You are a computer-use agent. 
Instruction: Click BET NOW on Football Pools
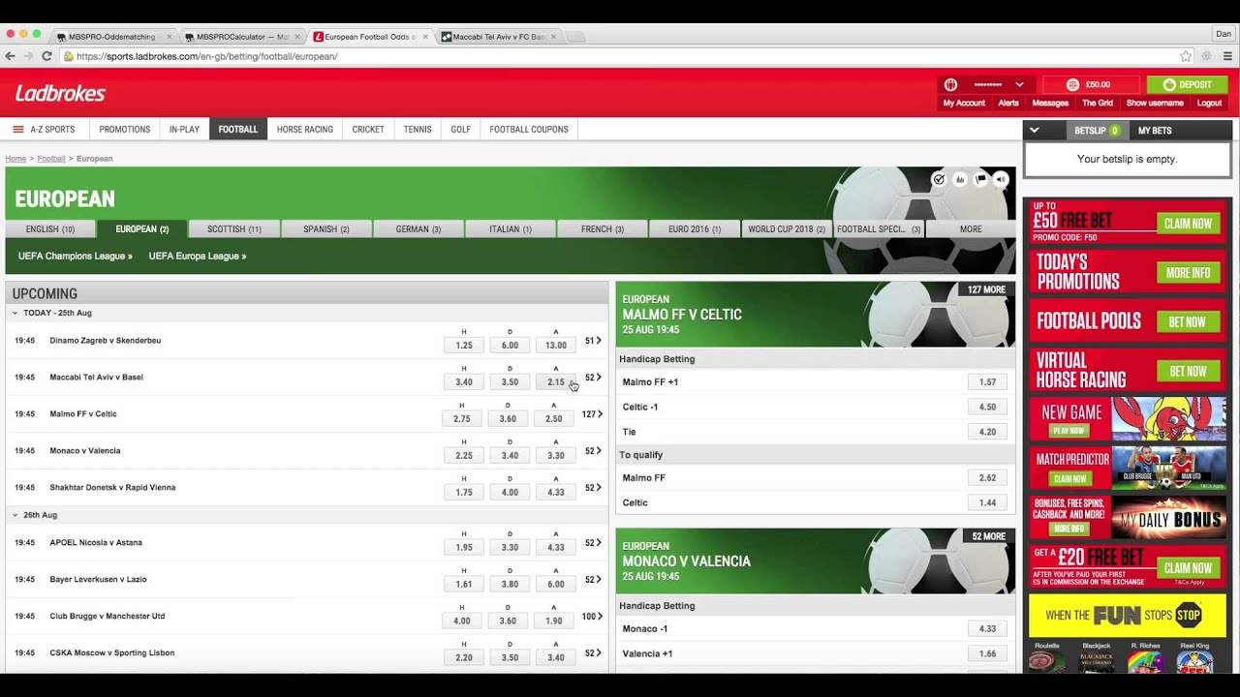[1188, 322]
